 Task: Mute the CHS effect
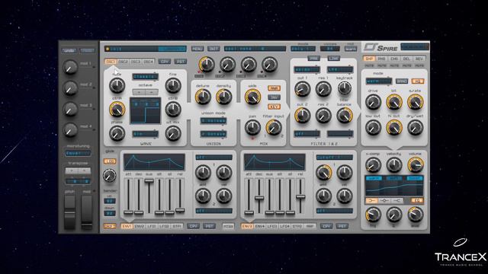pos(394,66)
